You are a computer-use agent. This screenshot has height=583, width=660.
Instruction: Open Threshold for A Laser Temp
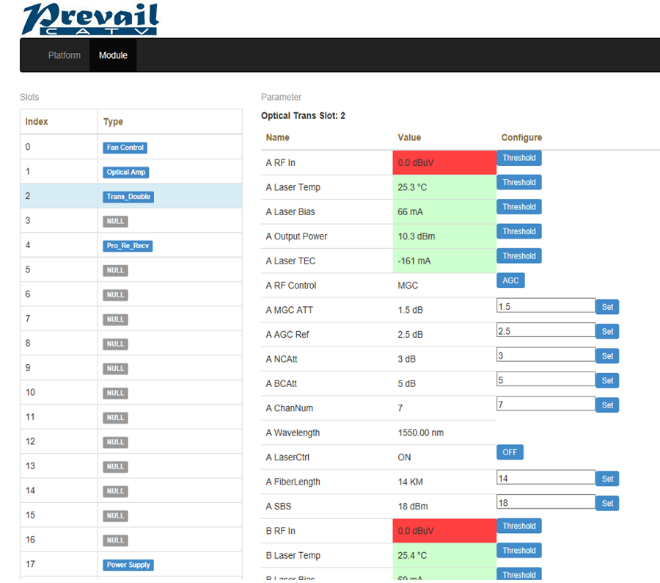518,182
